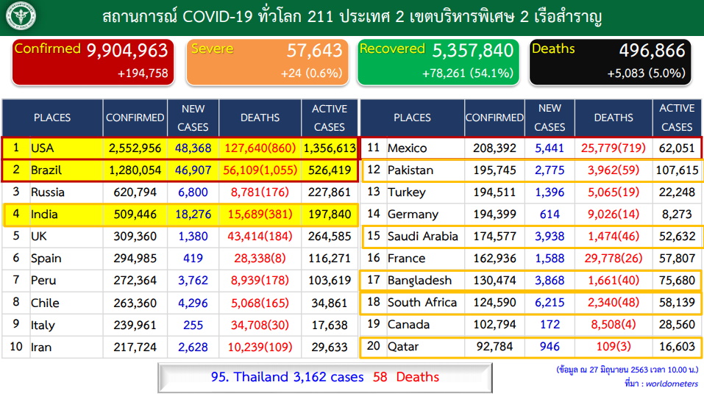Click Mexico deaths 25,779(719)

tap(614, 148)
